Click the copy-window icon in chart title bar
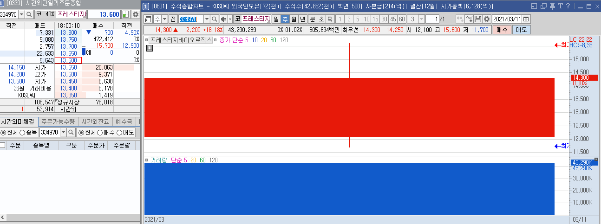The image size is (601, 224). (x=543, y=6)
